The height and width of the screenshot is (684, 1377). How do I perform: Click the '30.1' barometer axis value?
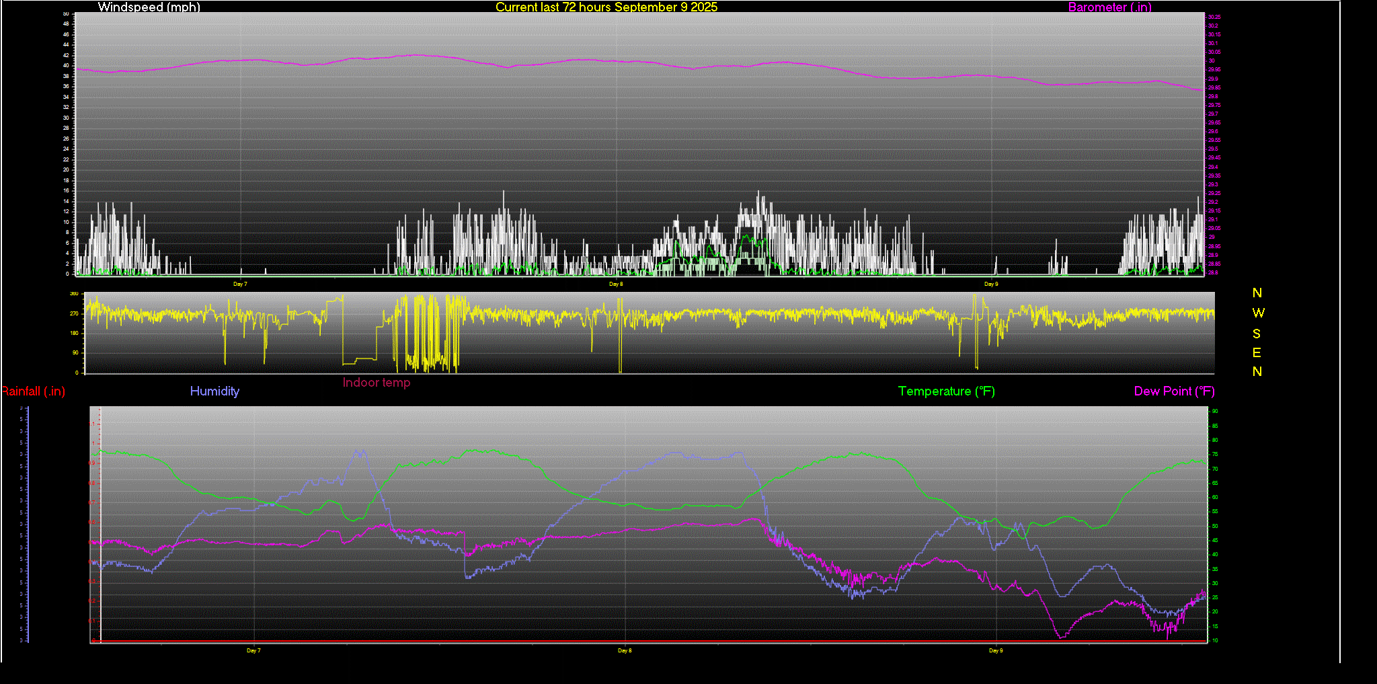(1213, 43)
